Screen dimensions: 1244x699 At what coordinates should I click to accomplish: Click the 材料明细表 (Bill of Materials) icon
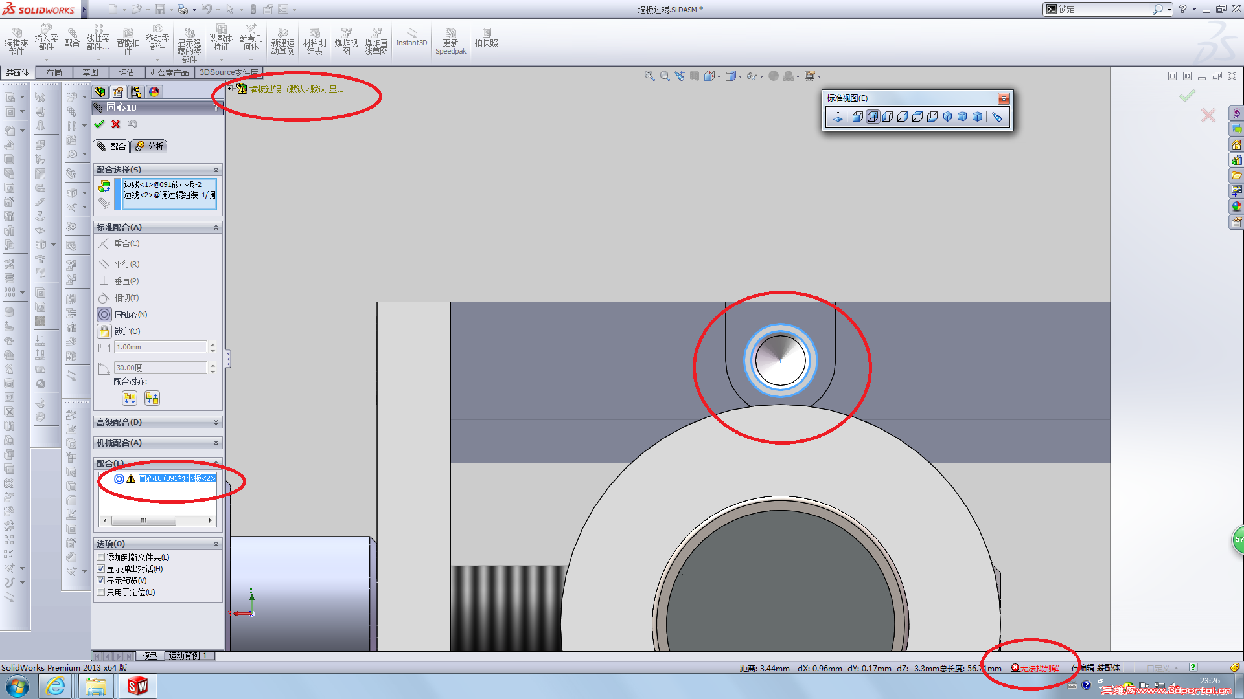pyautogui.click(x=314, y=42)
